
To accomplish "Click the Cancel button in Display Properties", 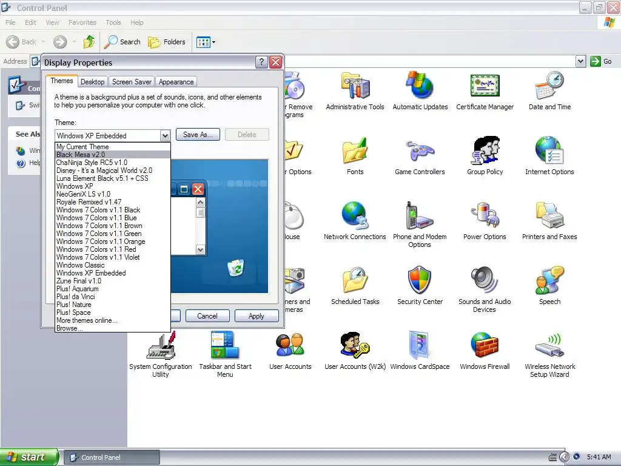I will (x=207, y=316).
